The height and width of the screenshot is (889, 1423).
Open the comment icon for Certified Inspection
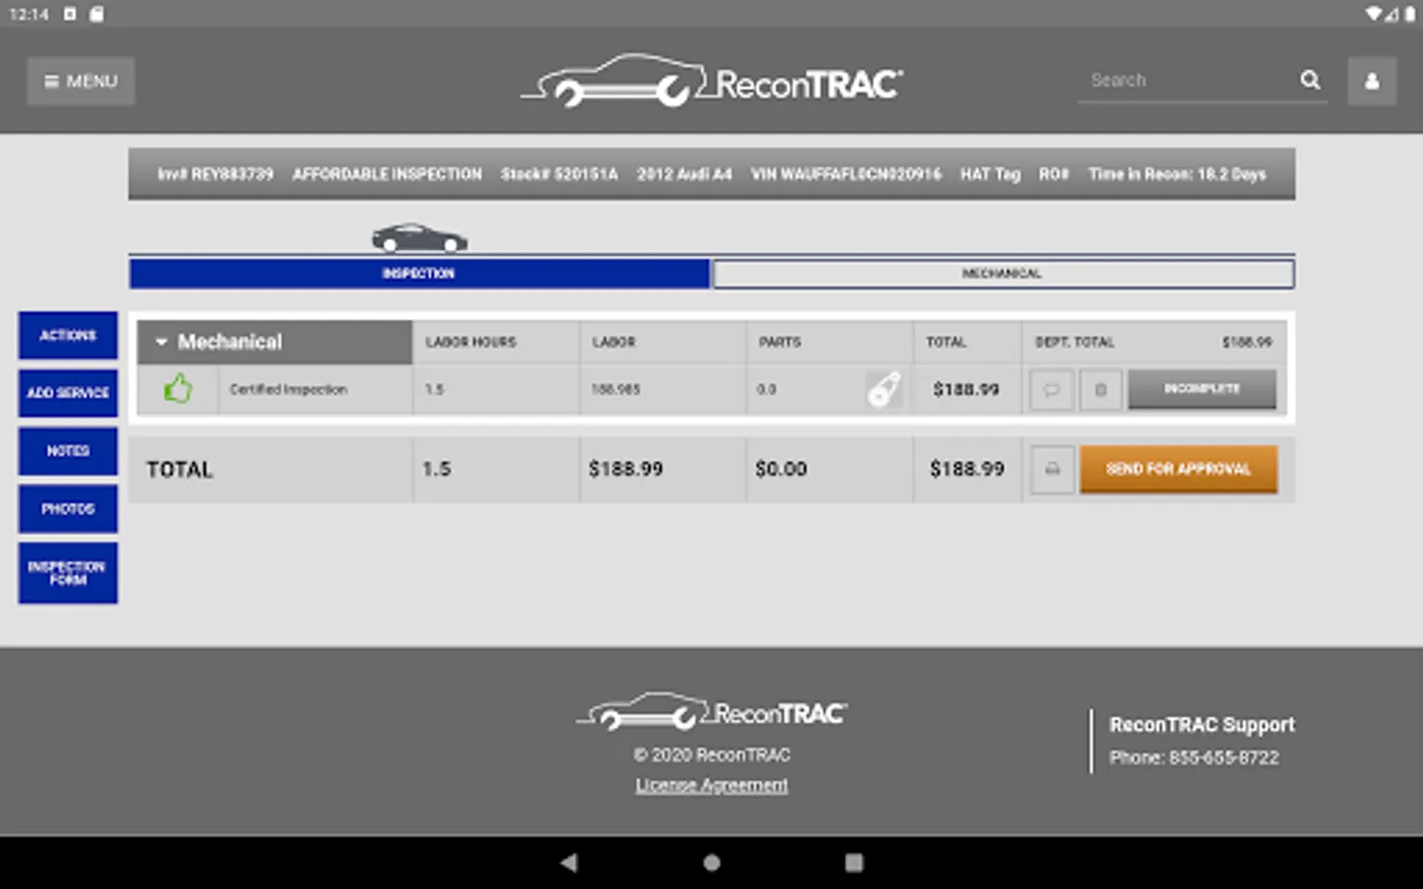pyautogui.click(x=1051, y=389)
